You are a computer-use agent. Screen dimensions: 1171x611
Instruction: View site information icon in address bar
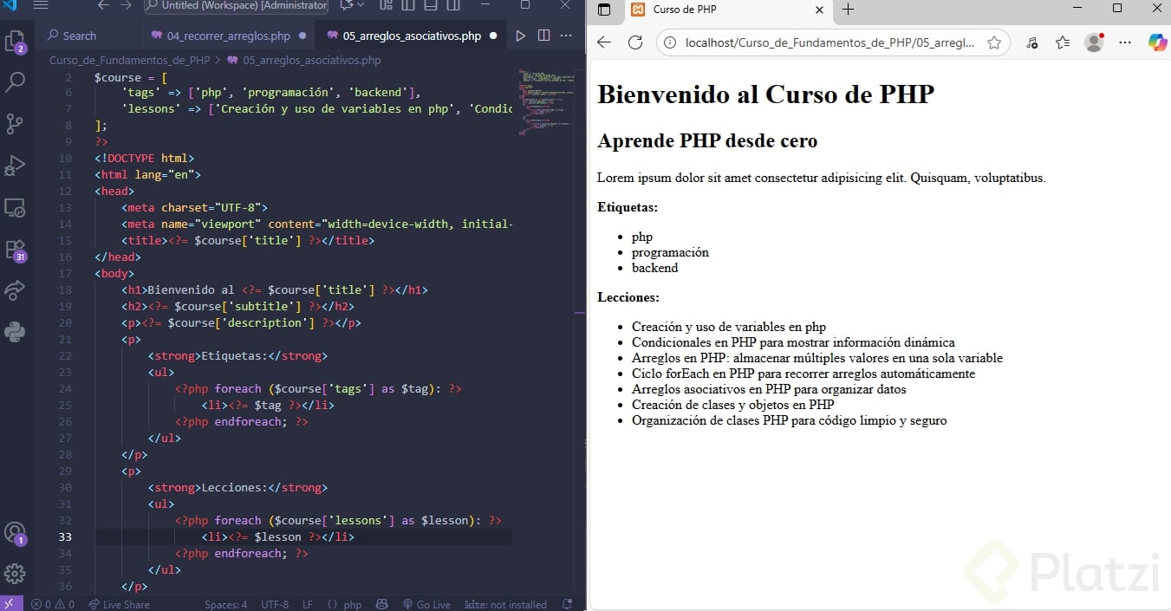pos(669,42)
